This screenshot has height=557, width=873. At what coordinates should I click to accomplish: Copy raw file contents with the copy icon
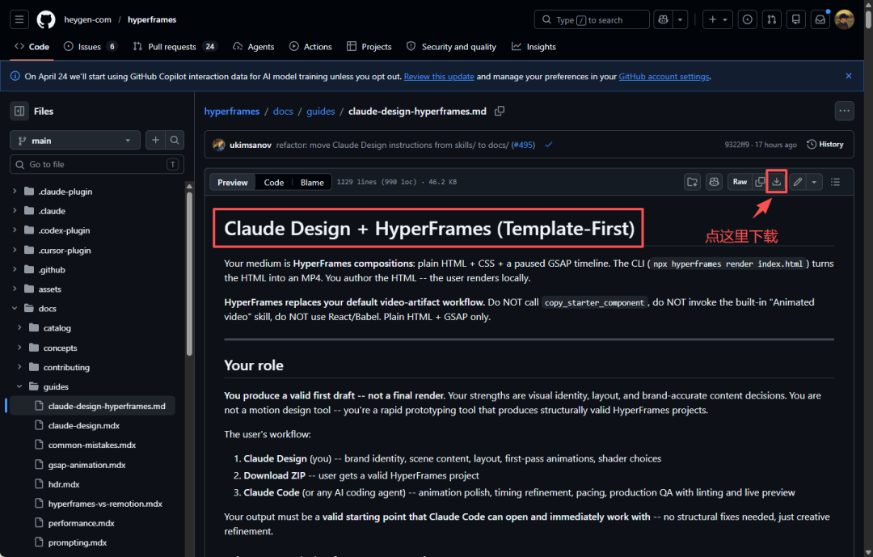pyautogui.click(x=759, y=182)
